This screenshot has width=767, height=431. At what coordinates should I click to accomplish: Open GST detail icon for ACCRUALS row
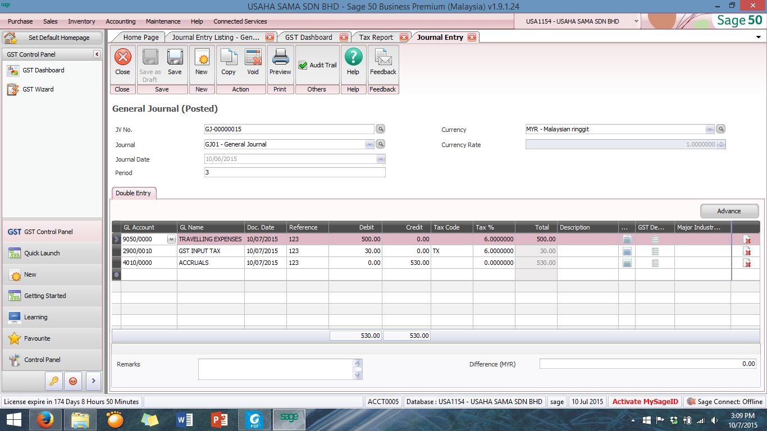[x=655, y=263]
